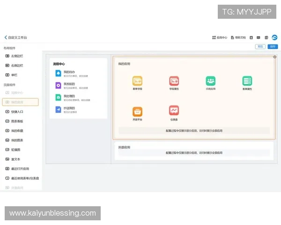This screenshot has width=281, height=225.
Task: Open 帮助文档 in the top bar
Action: point(238,37)
